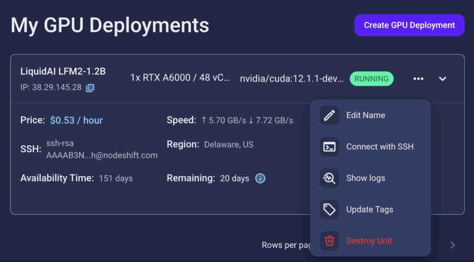Select Update Tags menu entry
This screenshot has height=262, width=474.
370,209
